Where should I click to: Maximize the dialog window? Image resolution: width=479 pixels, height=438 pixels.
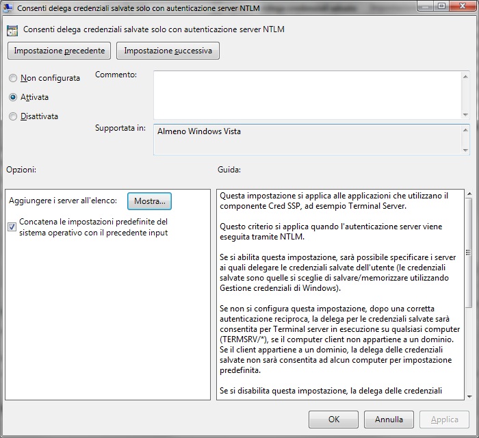coord(441,6)
